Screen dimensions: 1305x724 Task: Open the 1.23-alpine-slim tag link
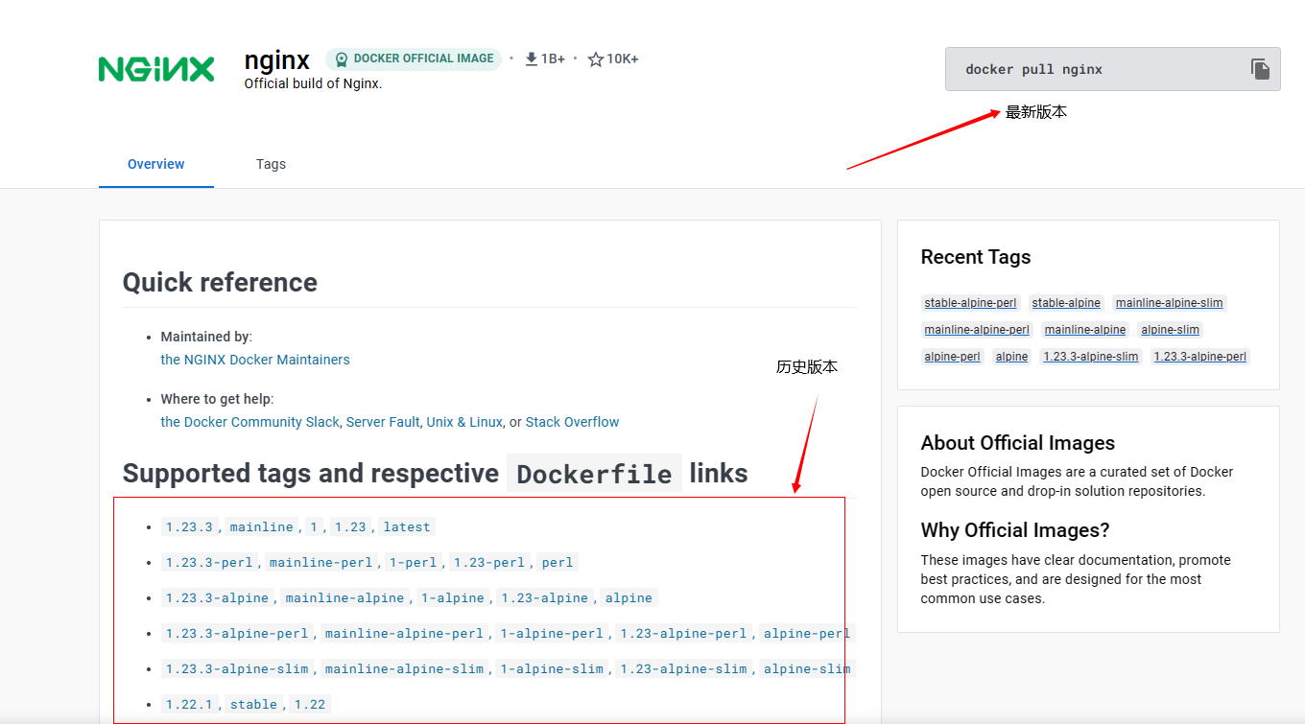pyautogui.click(x=683, y=668)
